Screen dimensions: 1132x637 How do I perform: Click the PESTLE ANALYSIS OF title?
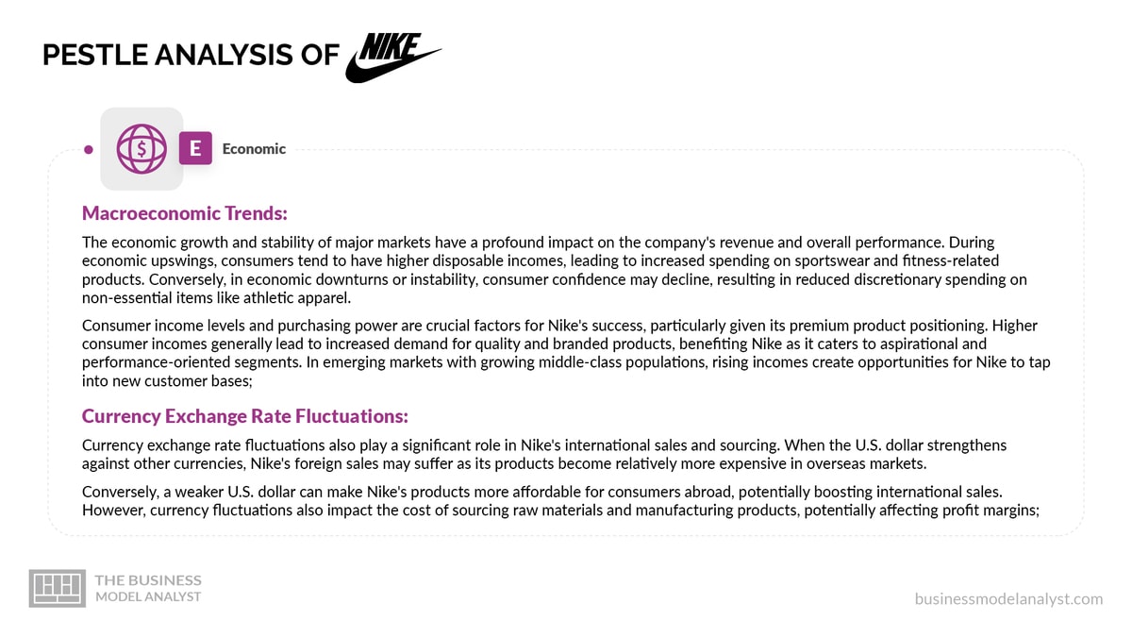pos(190,55)
